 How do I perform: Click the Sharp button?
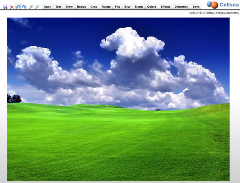point(138,7)
